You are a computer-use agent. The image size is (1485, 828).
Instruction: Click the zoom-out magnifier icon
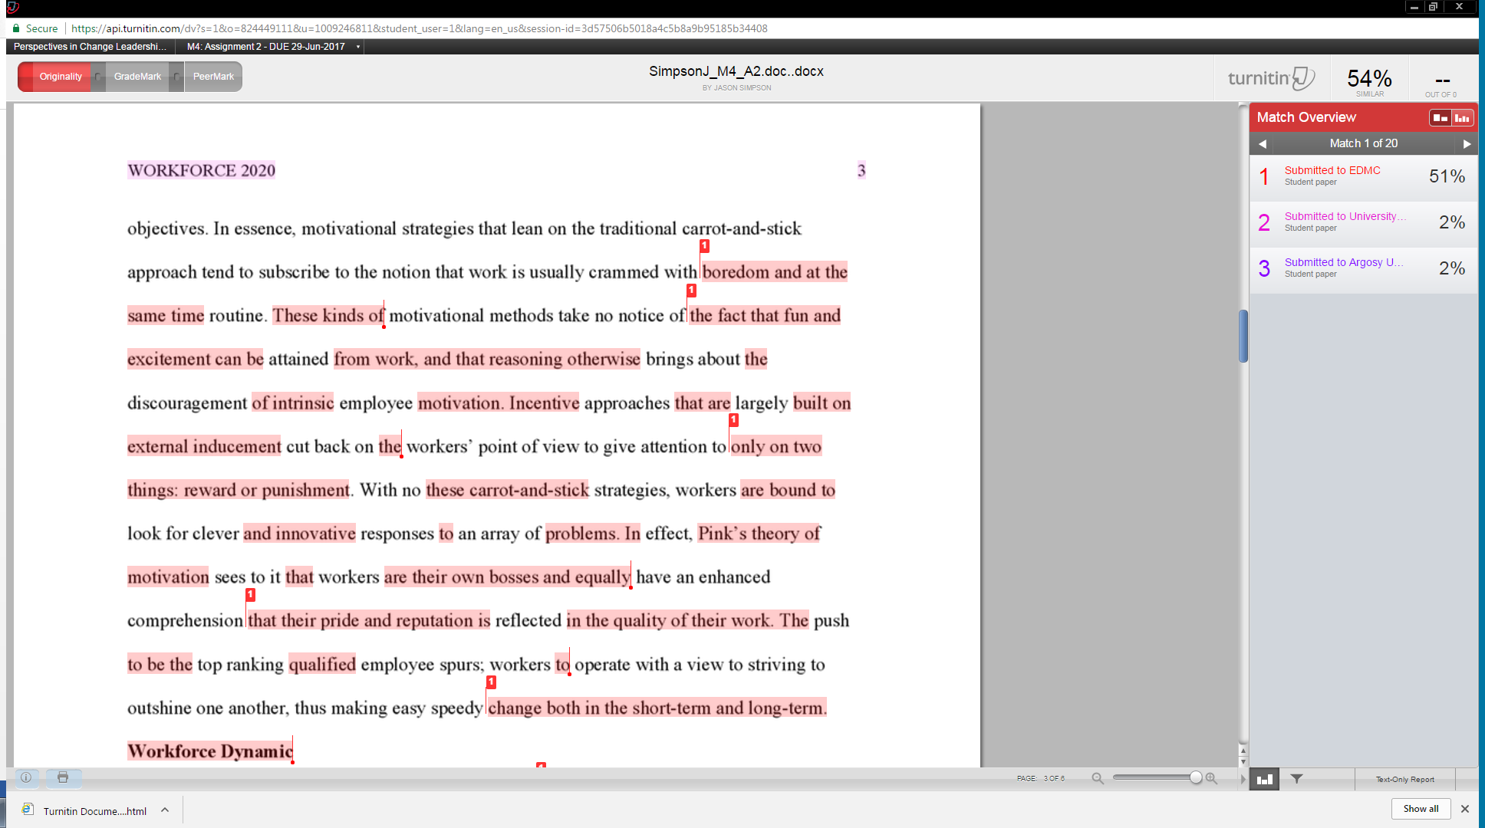pos(1097,777)
